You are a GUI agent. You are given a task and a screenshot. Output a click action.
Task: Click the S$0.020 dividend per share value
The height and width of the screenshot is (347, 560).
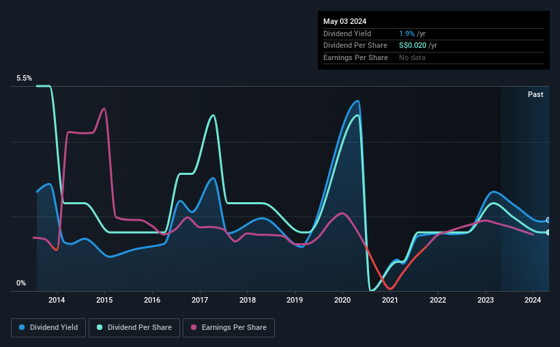click(413, 46)
